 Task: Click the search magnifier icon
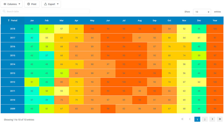point(4,11)
